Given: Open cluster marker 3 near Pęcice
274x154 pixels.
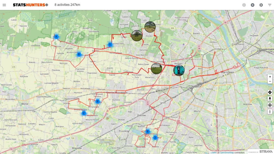Looking at the screenshot, I should point(155,138).
